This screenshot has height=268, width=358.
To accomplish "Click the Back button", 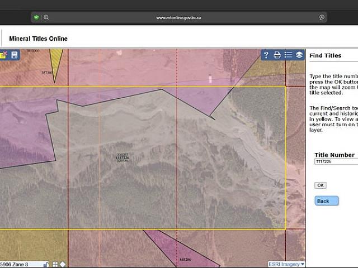I will click(x=326, y=201).
